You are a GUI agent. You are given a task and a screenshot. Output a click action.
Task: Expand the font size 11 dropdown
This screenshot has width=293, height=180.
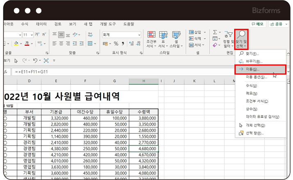click(31, 35)
